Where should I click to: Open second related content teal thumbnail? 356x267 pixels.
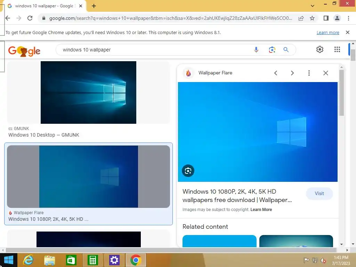pyautogui.click(x=296, y=241)
